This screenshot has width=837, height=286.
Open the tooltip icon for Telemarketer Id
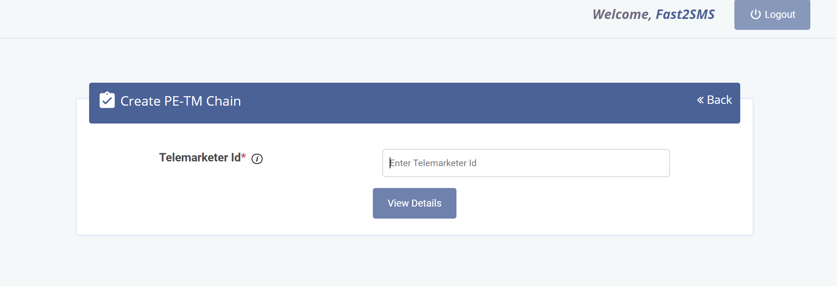pyautogui.click(x=257, y=159)
